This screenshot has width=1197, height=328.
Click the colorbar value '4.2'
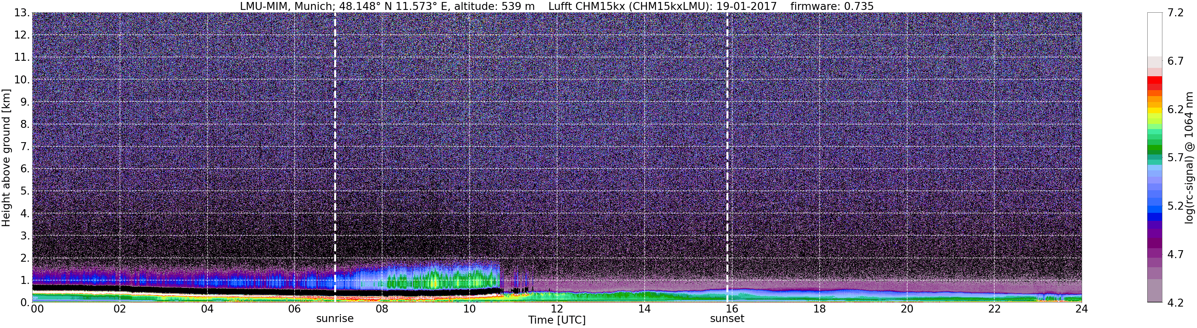pos(1176,302)
